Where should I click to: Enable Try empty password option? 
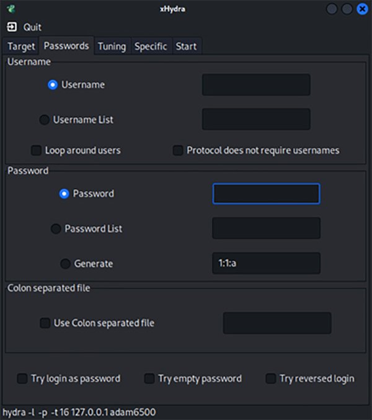[149, 378]
